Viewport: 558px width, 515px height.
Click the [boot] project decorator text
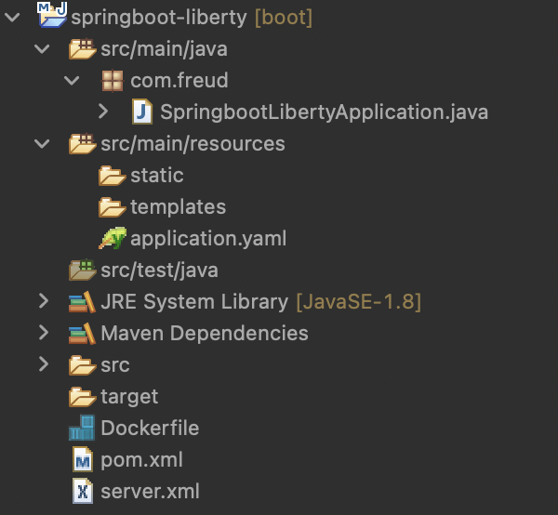(x=284, y=18)
